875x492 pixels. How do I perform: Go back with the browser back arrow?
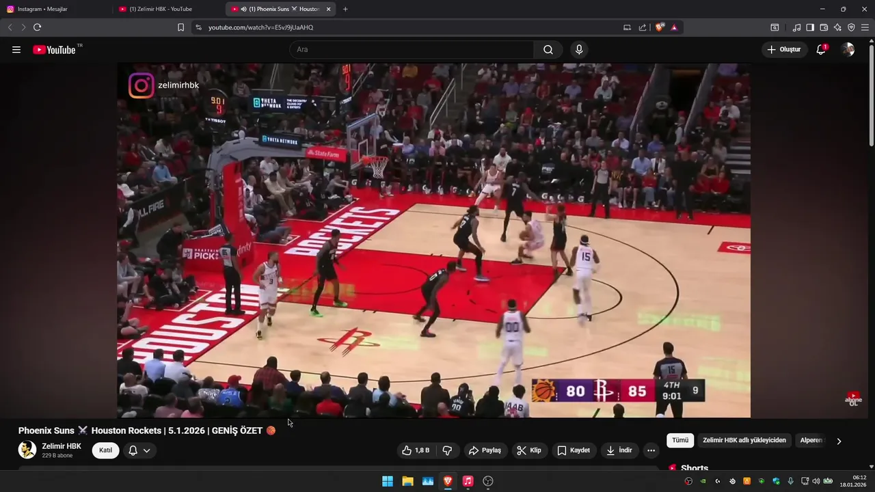(10, 27)
